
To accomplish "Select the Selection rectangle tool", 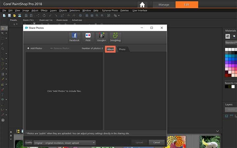I will click(x=3, y=38).
